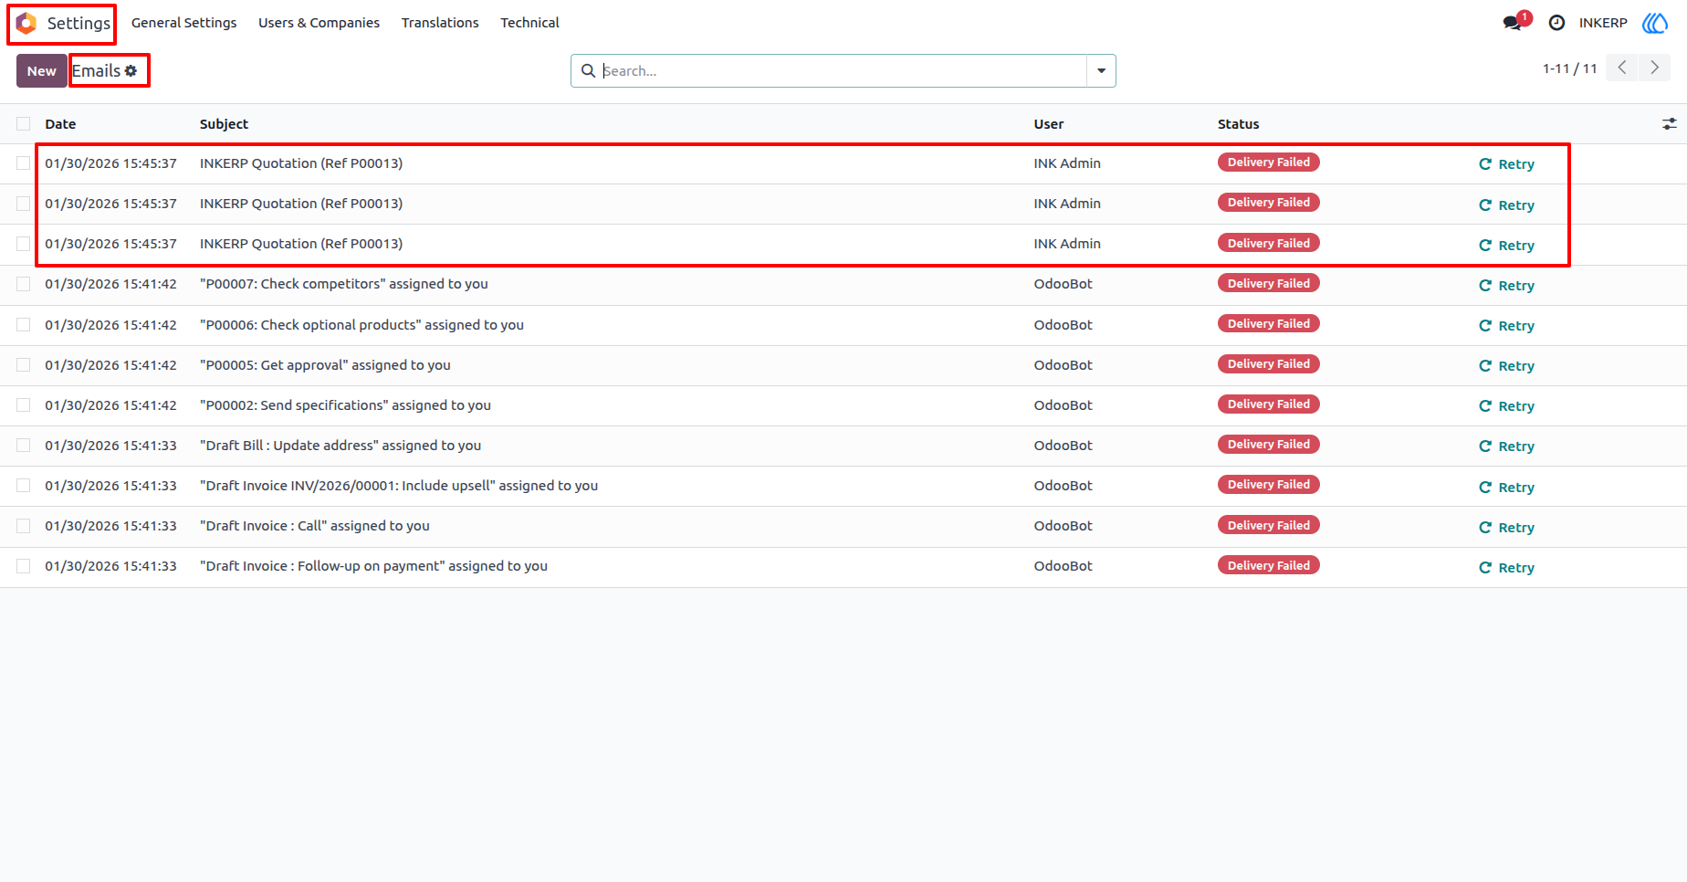Open the Technical menu

529,23
